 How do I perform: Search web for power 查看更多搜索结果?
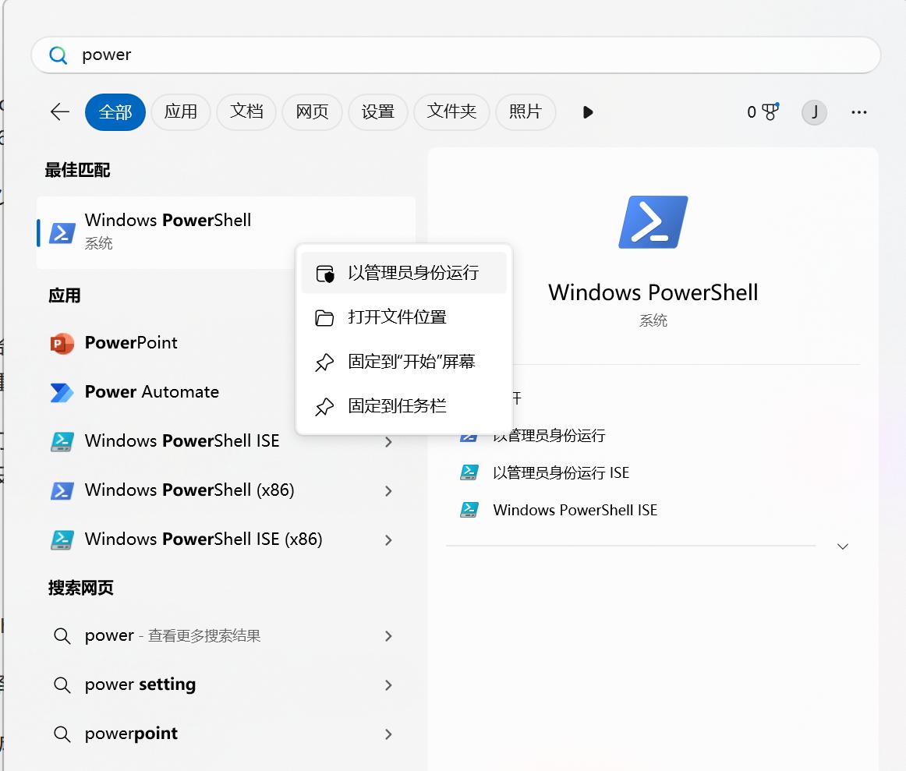click(x=226, y=636)
